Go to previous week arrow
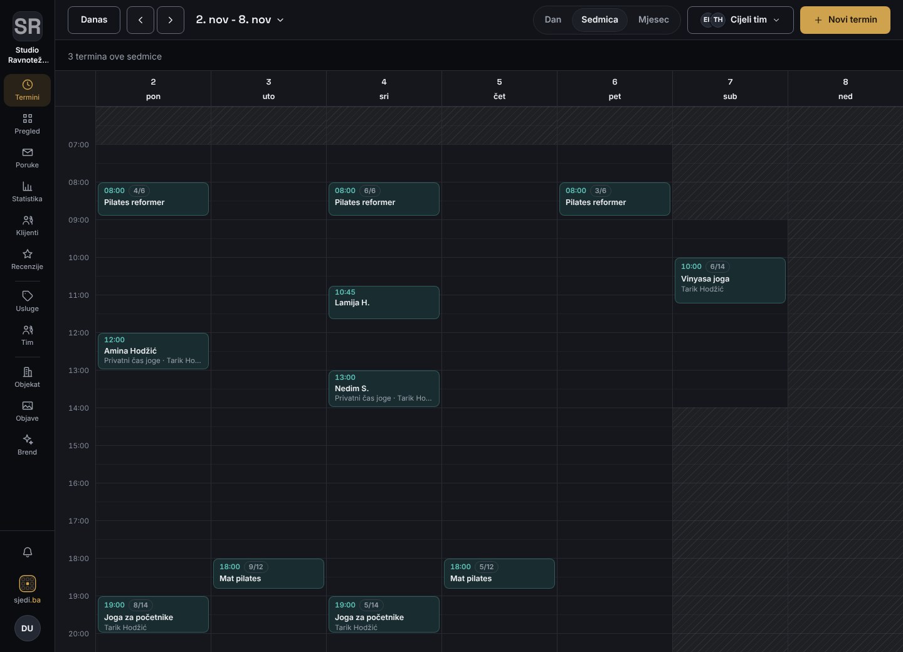 click(140, 20)
